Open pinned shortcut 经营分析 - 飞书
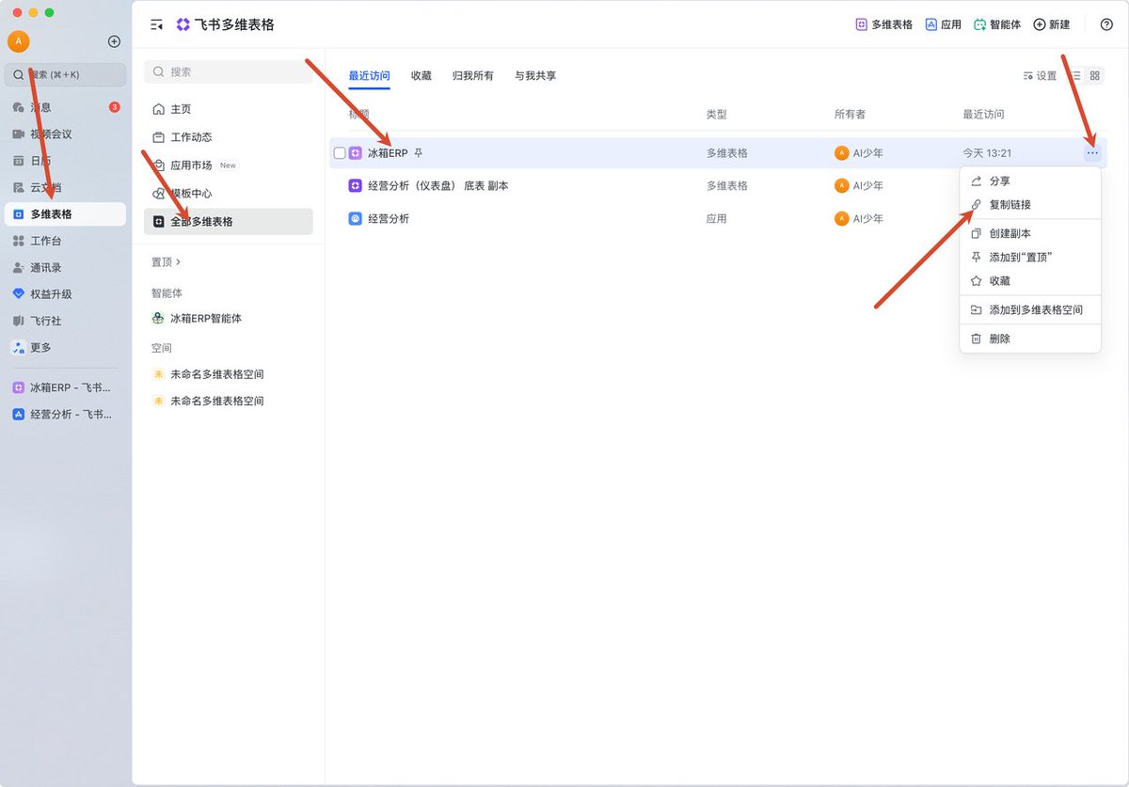The height and width of the screenshot is (787, 1129). (x=65, y=414)
